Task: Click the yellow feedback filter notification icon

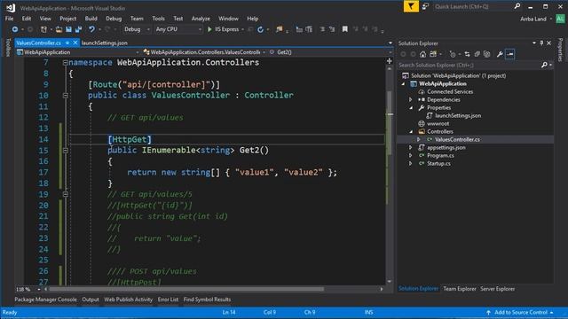Action: 411,6
